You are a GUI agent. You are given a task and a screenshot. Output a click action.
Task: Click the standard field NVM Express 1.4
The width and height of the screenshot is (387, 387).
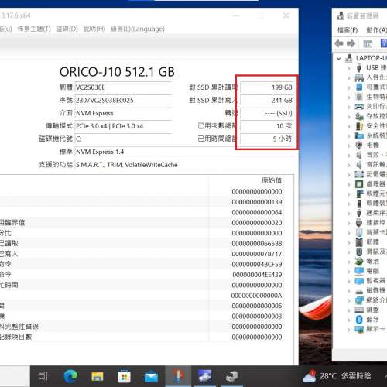tap(184, 152)
